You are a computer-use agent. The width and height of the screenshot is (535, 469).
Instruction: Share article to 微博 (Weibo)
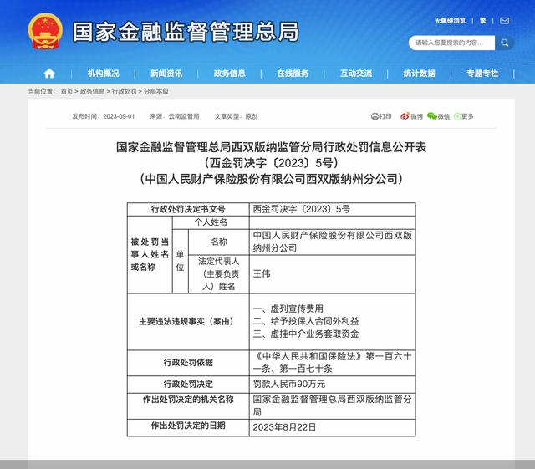coord(412,116)
